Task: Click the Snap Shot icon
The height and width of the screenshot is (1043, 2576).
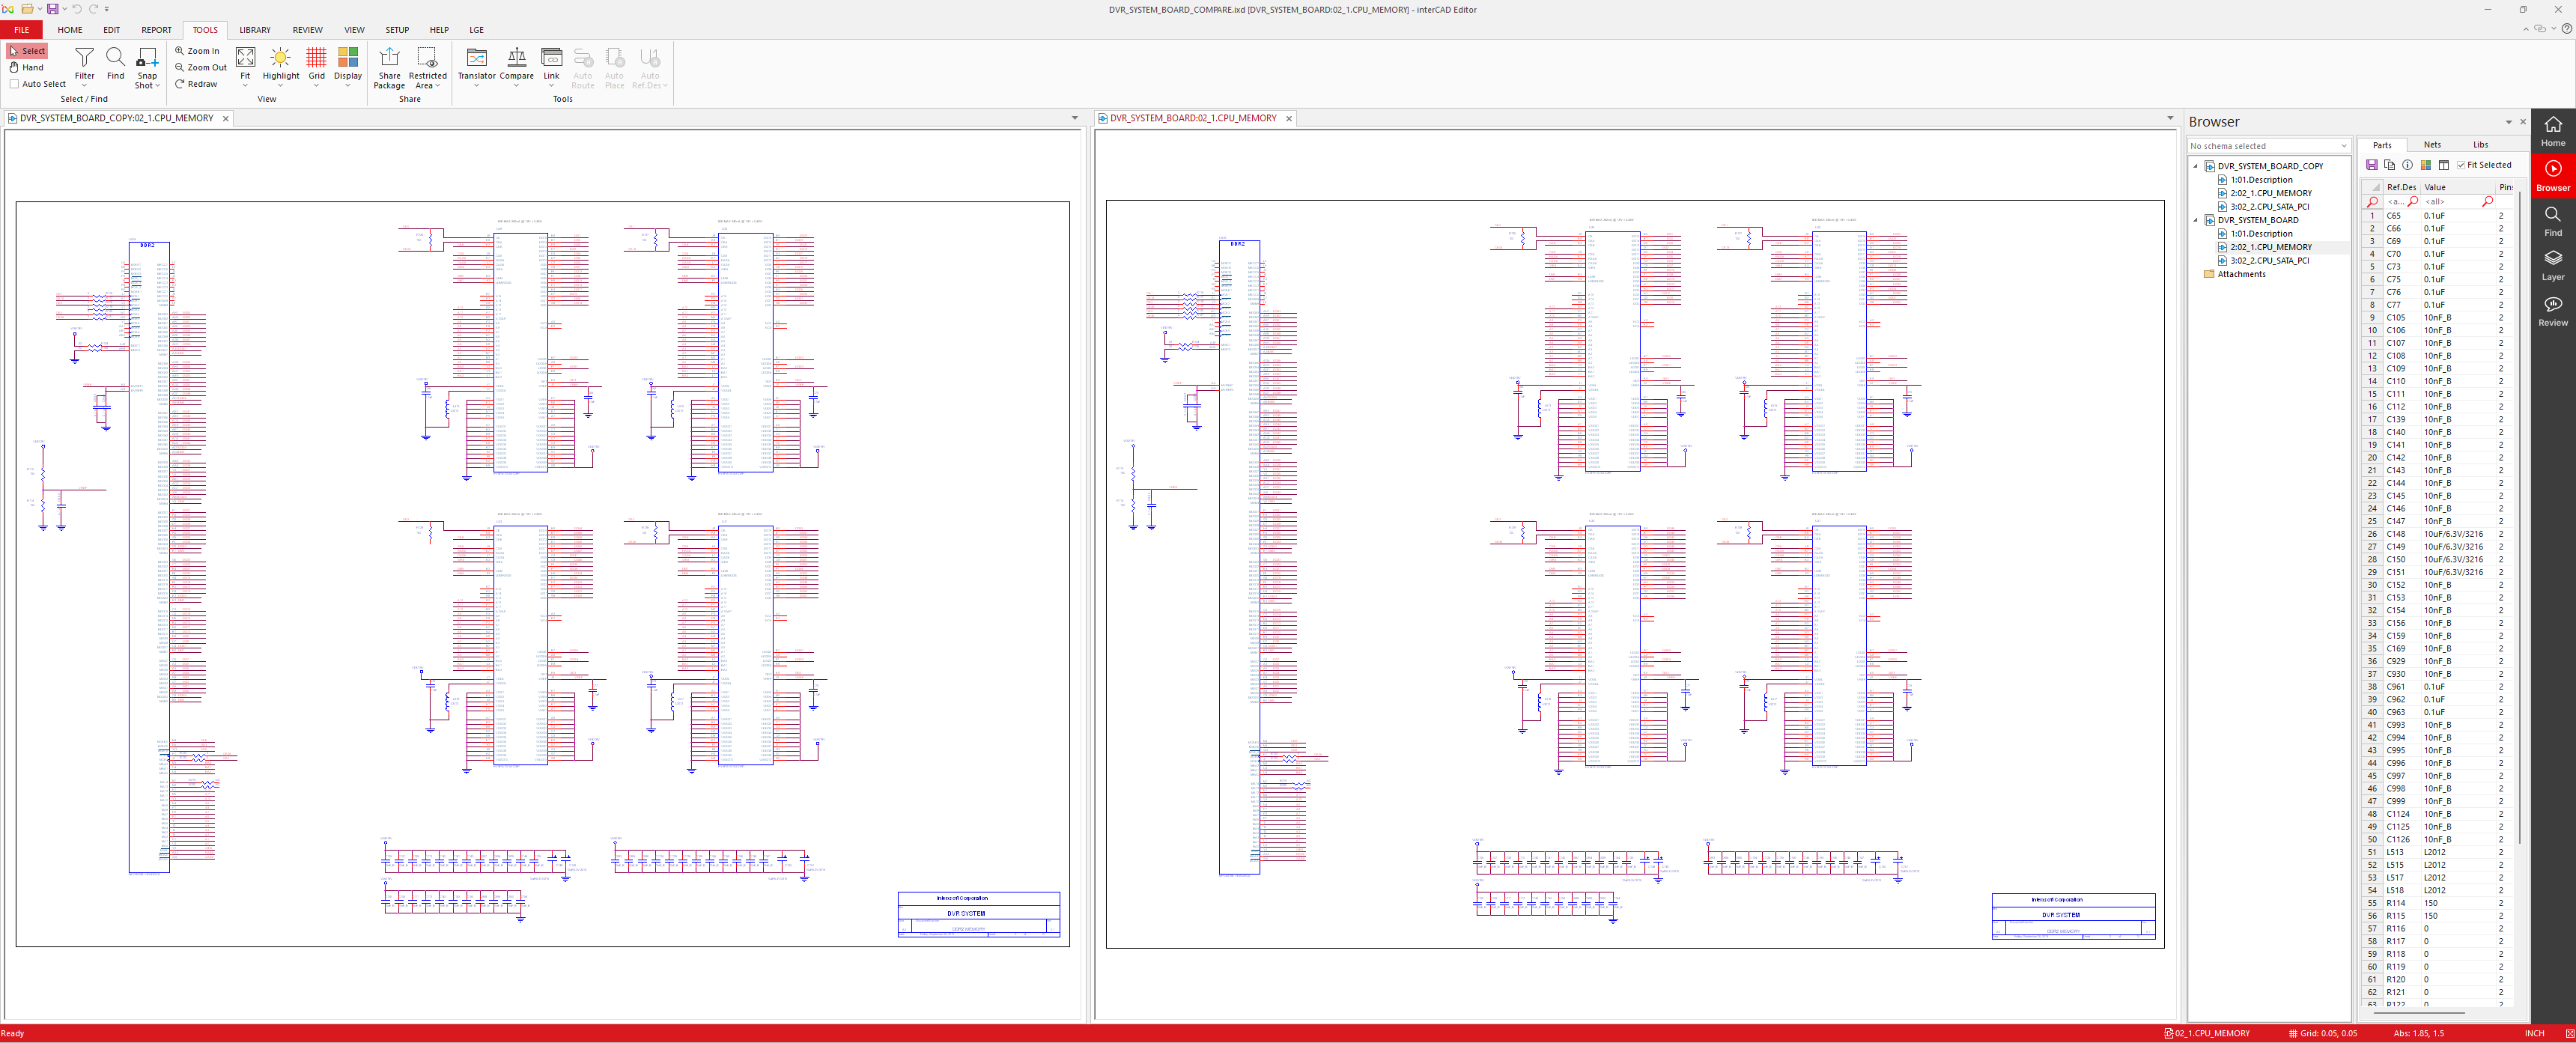Action: coord(147,58)
